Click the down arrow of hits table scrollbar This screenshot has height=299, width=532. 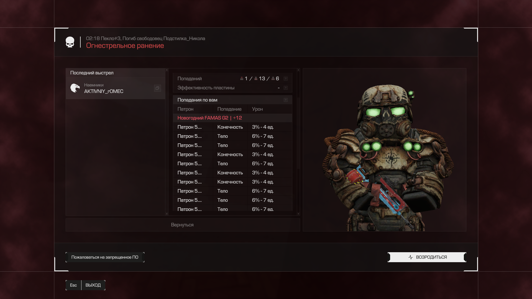coord(298,214)
